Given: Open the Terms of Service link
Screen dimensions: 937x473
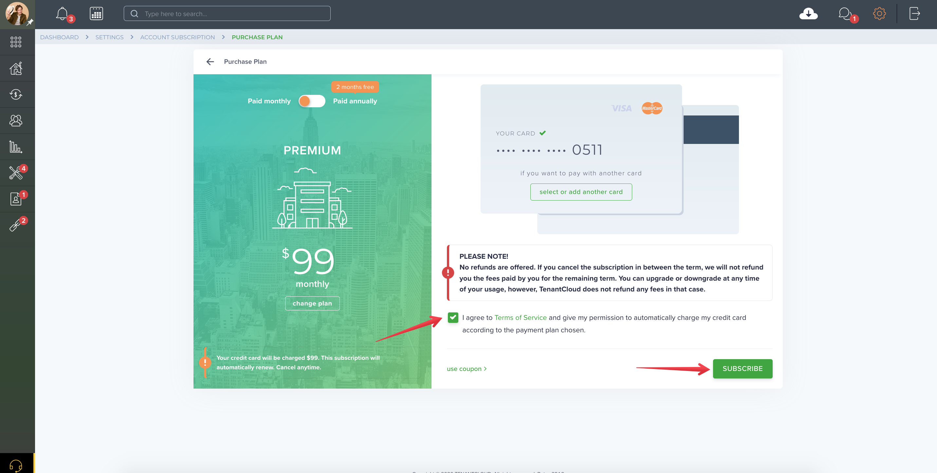Looking at the screenshot, I should click(521, 318).
